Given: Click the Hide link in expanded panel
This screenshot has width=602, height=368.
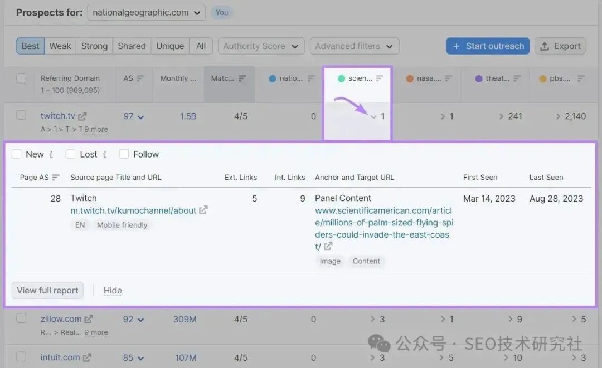Looking at the screenshot, I should coord(113,291).
